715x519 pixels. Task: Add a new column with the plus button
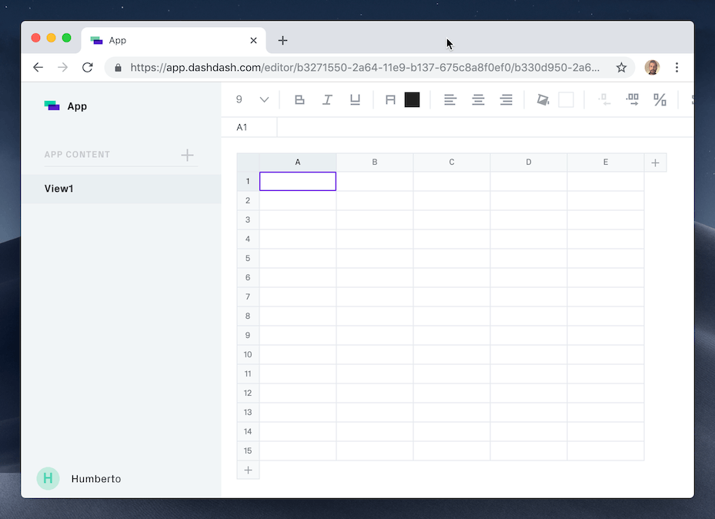click(x=656, y=162)
